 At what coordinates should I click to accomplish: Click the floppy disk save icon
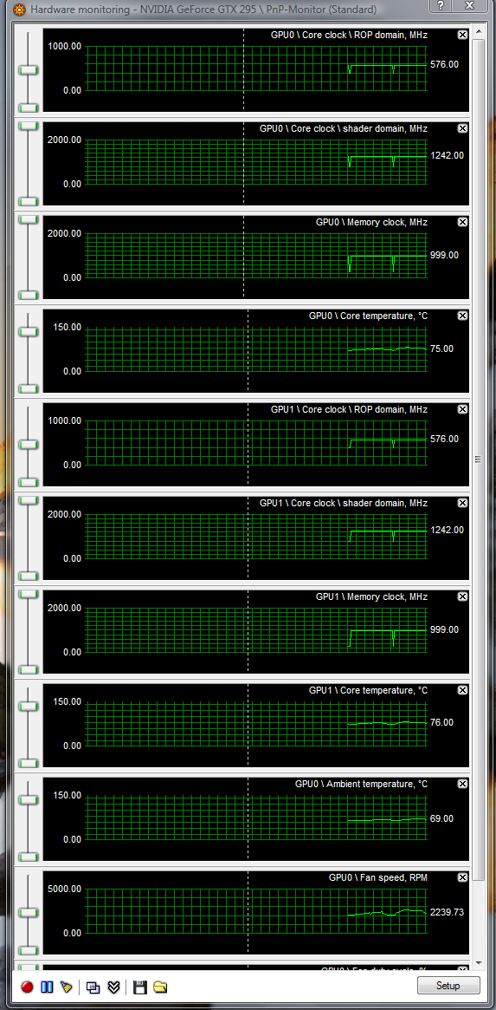tap(139, 987)
